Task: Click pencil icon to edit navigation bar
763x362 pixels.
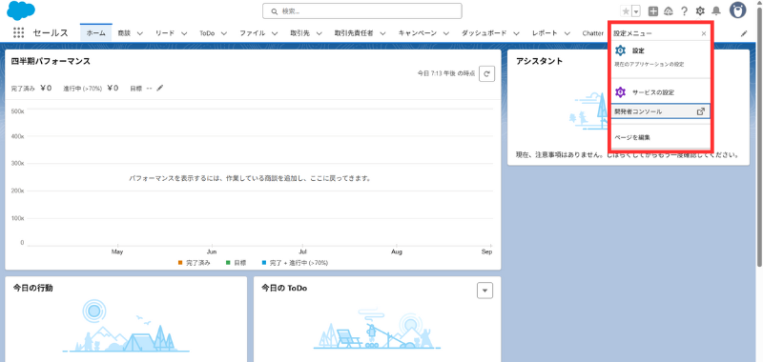Action: 744,33
